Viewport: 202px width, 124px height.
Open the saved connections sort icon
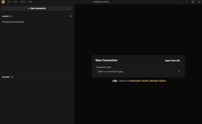(71, 16)
